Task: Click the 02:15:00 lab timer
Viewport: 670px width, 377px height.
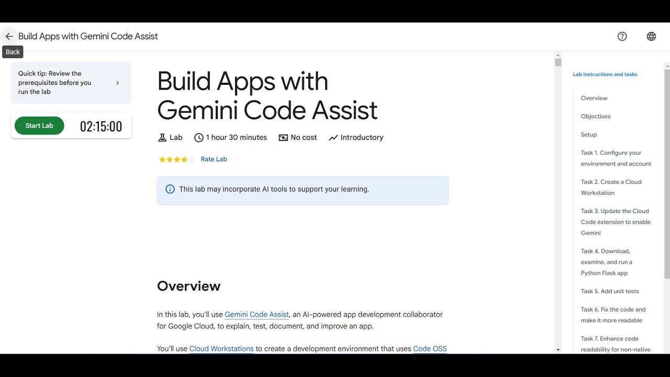Action: pyautogui.click(x=101, y=126)
